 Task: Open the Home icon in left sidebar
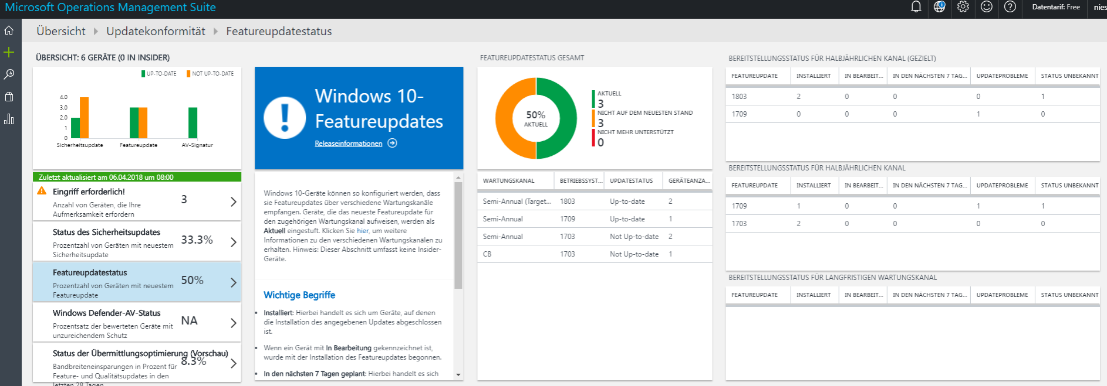[x=9, y=30]
